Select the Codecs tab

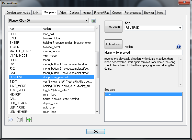tap(117, 13)
